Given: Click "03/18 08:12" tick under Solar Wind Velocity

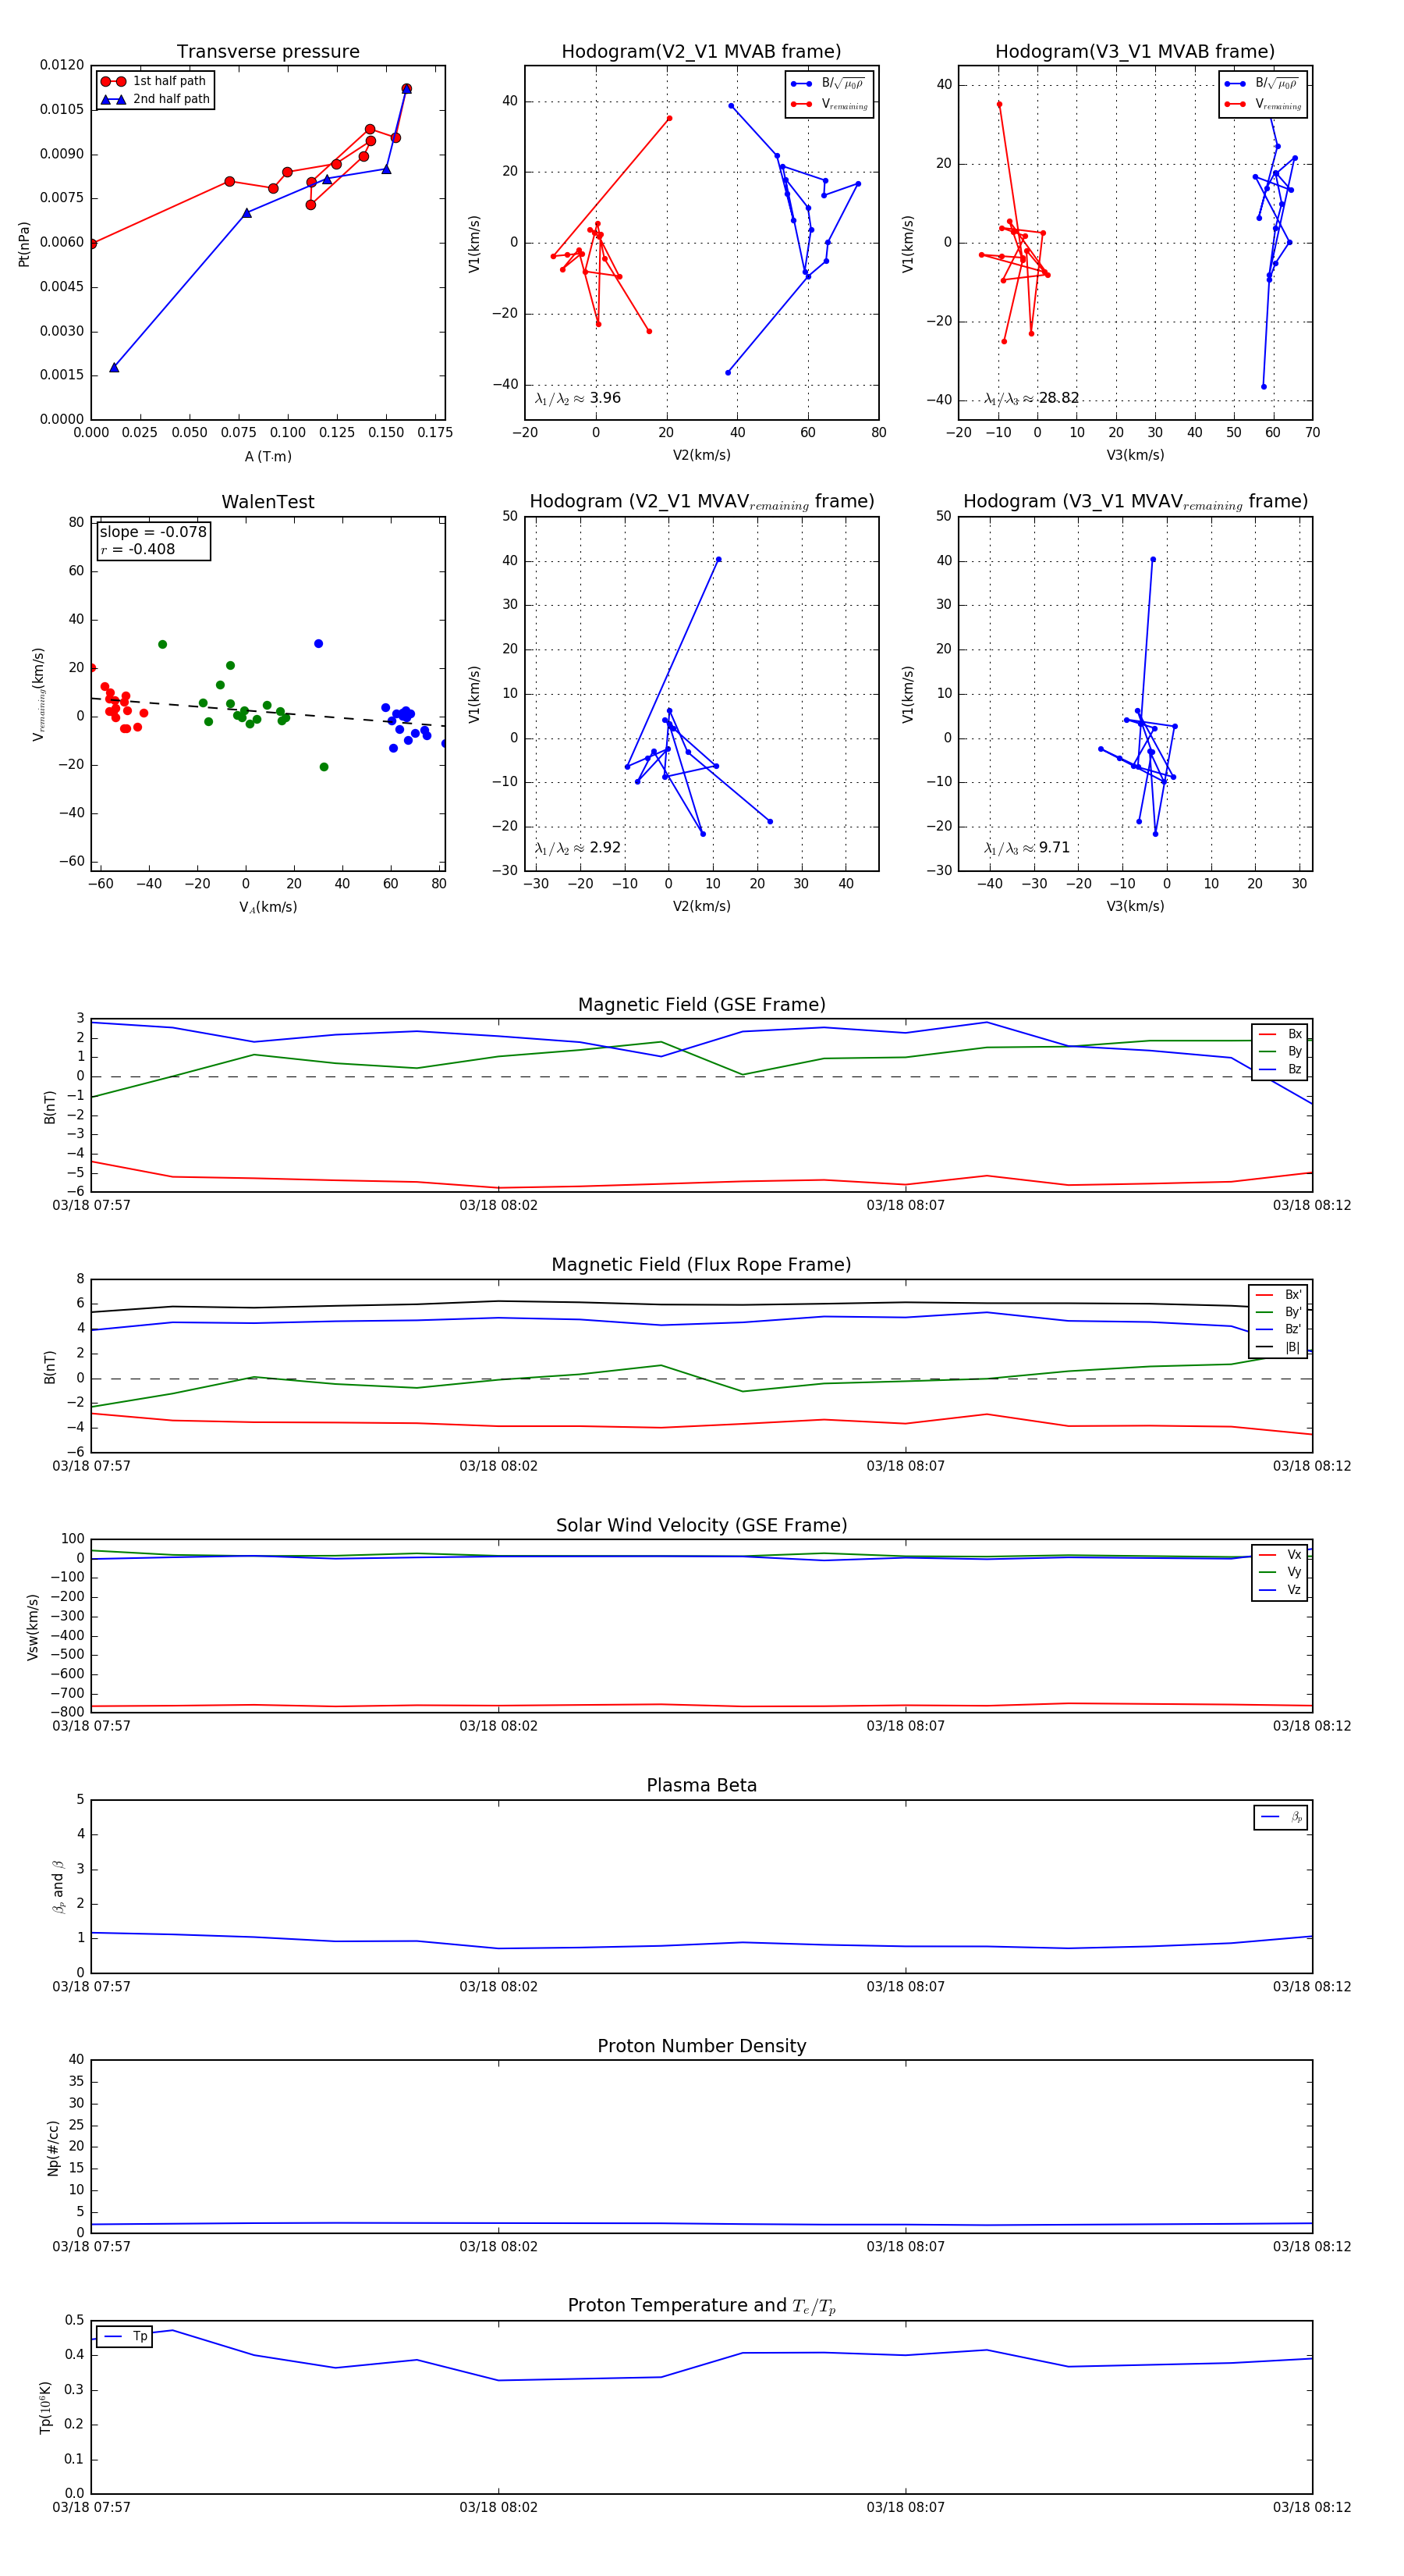Looking at the screenshot, I should pos(1312,1726).
